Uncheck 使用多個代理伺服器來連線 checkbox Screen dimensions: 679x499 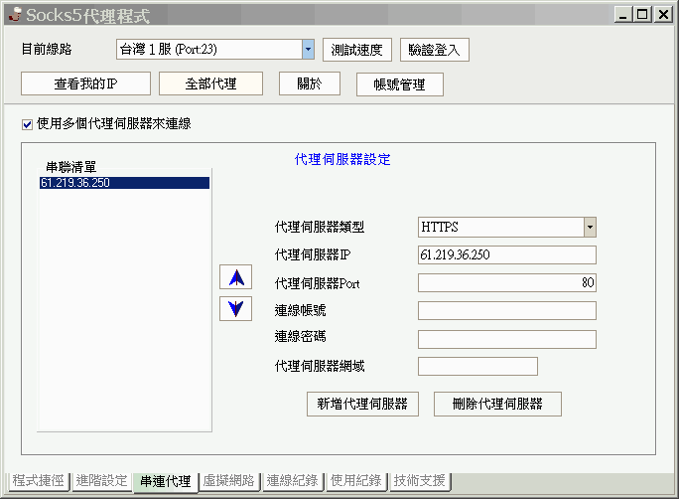27,125
